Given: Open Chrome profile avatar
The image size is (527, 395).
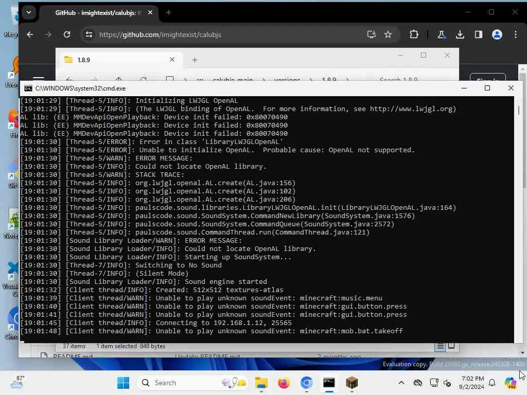Looking at the screenshot, I should (497, 34).
